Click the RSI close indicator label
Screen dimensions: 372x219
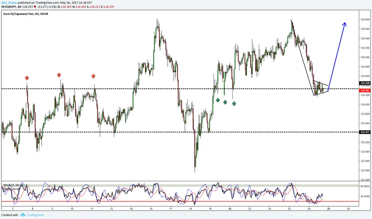[11, 189]
